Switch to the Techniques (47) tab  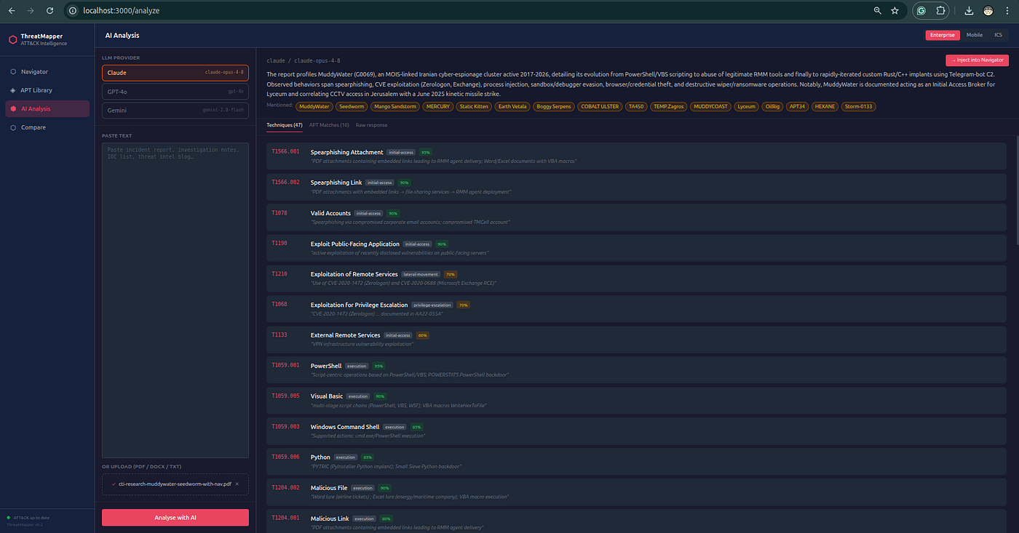(x=284, y=125)
